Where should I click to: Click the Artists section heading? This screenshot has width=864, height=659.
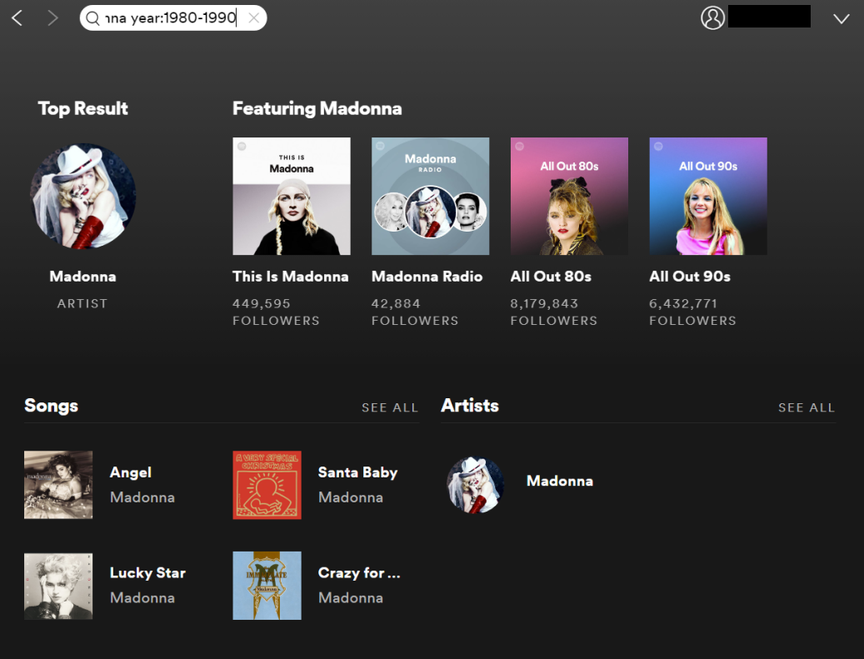(x=469, y=406)
